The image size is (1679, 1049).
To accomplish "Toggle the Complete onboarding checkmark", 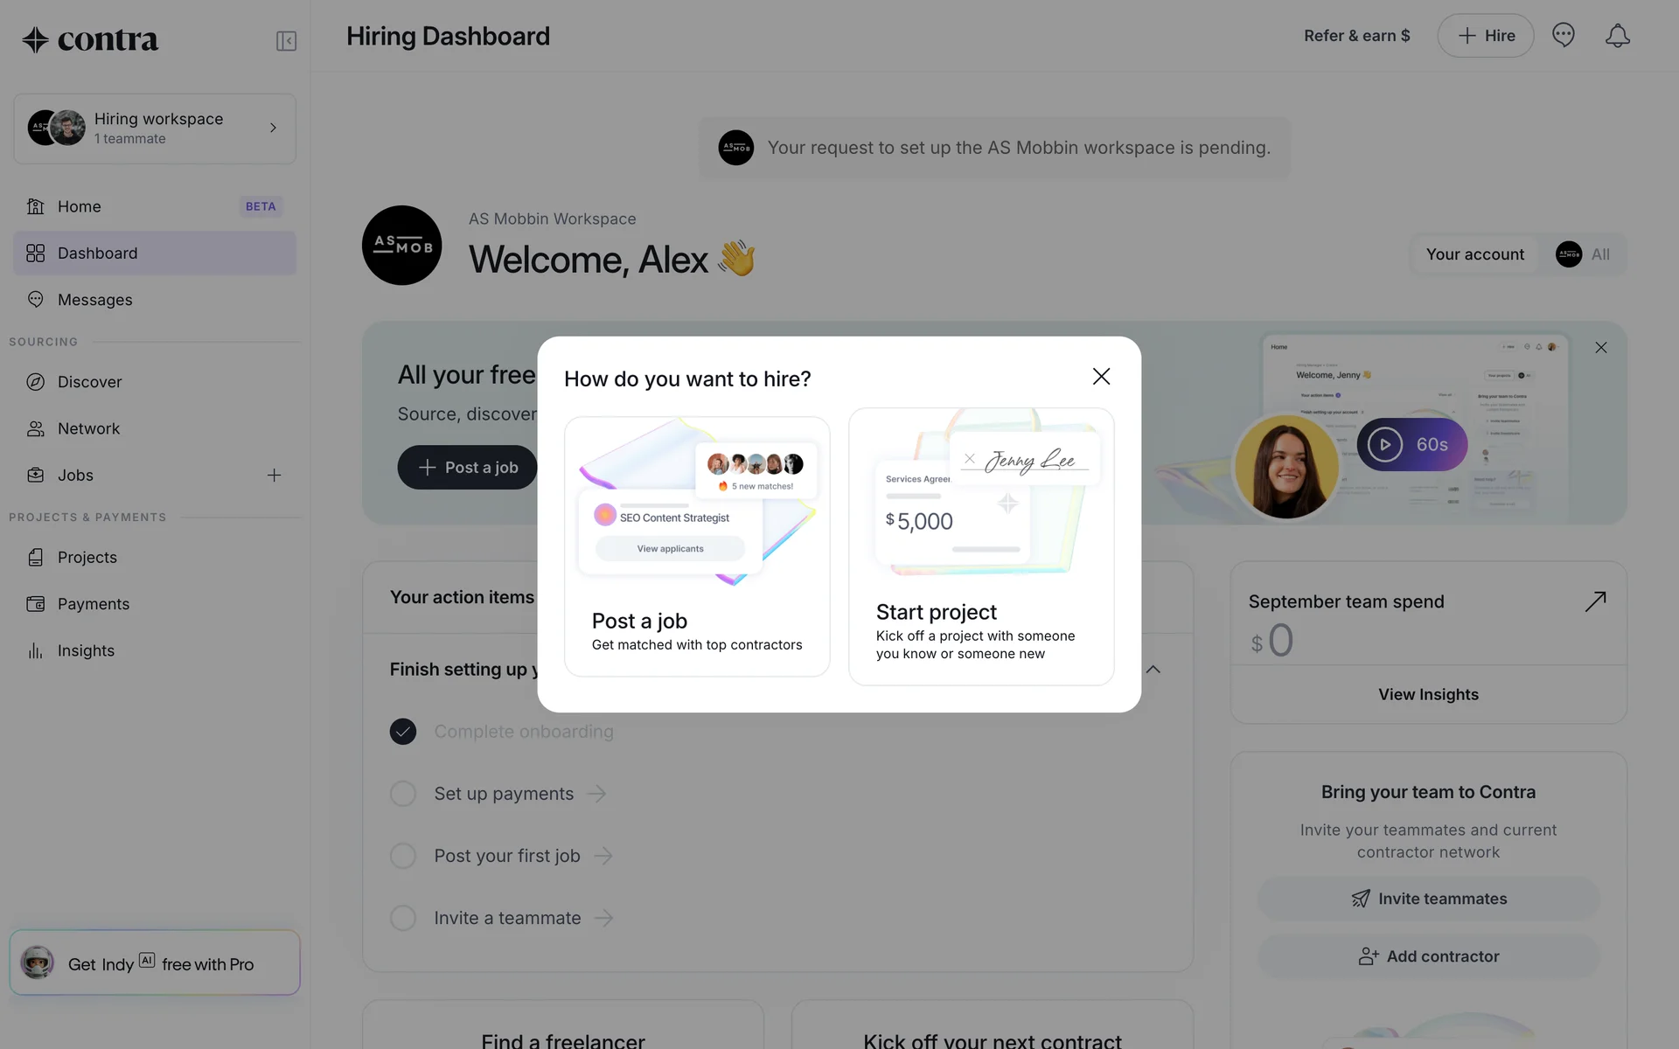I will (x=403, y=732).
